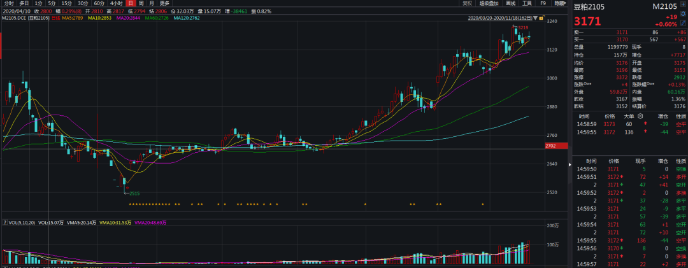The image size is (688, 268).
Task: Click the date range 2020/03/20-2020/11/18 link
Action: (x=500, y=18)
